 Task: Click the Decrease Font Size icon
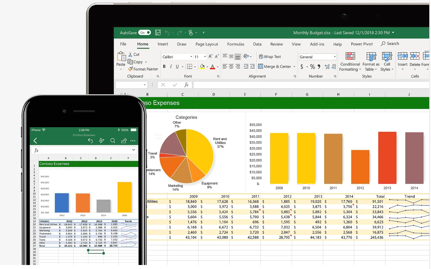pyautogui.click(x=217, y=56)
